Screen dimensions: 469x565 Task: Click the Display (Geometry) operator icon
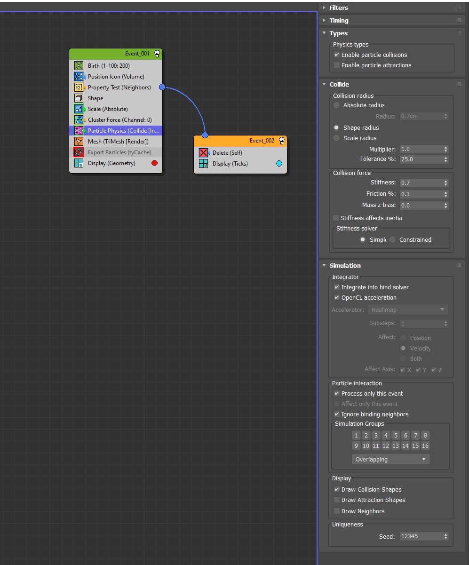point(79,163)
